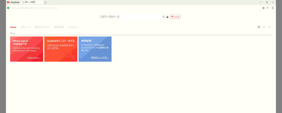Show workspace info via the info icon
The image size is (282, 113).
click(x=164, y=17)
